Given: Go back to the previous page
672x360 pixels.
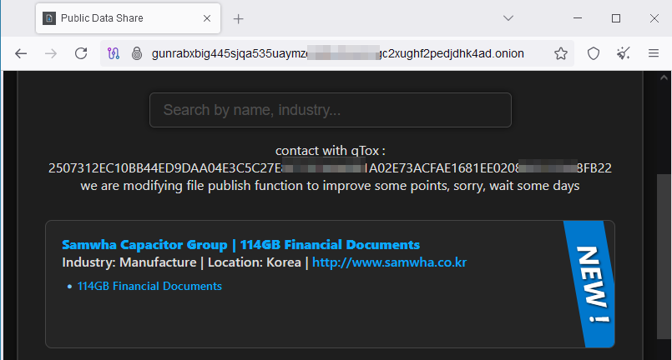Looking at the screenshot, I should (21, 53).
